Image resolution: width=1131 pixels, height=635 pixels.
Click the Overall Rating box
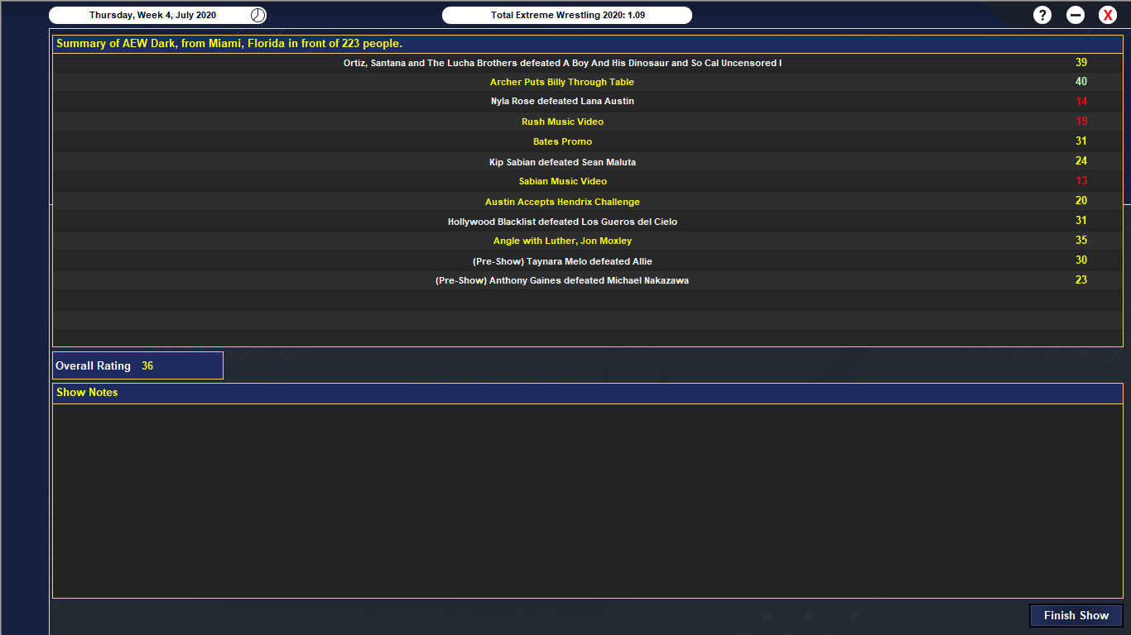coord(137,365)
